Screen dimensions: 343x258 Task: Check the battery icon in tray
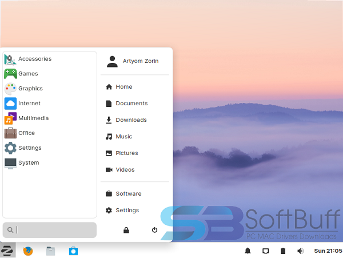click(283, 251)
